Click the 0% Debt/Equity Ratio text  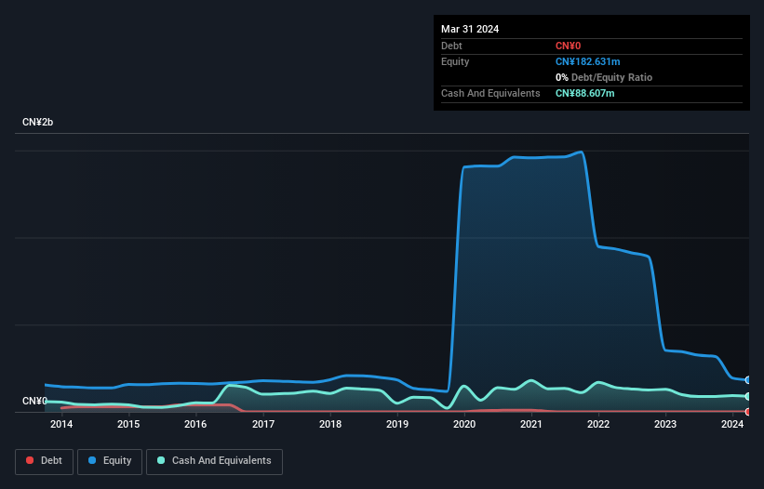pyautogui.click(x=604, y=77)
